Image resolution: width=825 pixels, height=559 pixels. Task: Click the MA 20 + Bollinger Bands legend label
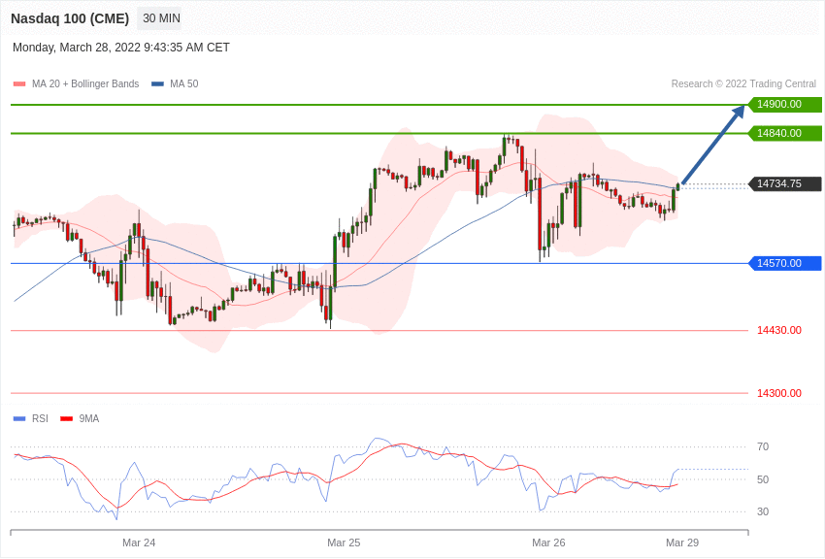(x=85, y=84)
